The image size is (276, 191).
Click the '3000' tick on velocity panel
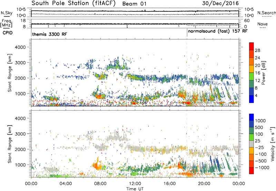[x=20, y=134]
